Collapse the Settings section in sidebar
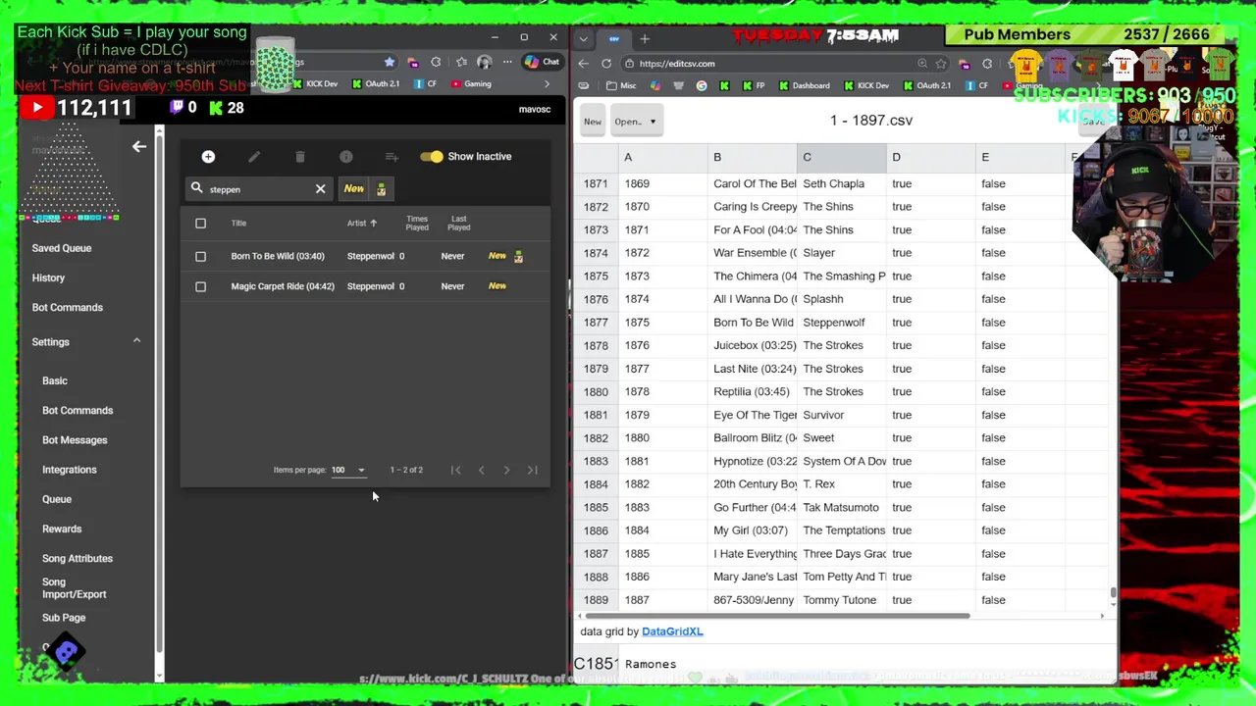The height and width of the screenshot is (706, 1256). click(136, 341)
